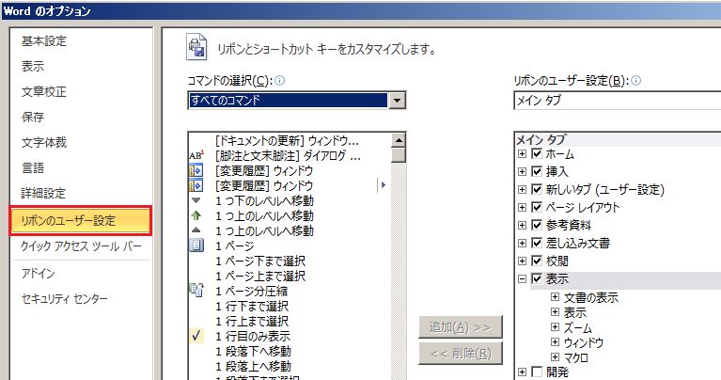The image size is (721, 380).
Task: Click the submenu arrow on the second [変更履歴] ウィンドウ row
Action: click(x=383, y=185)
